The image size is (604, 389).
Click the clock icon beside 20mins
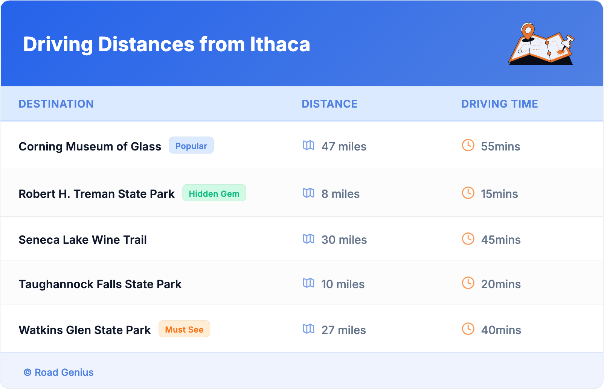coord(468,283)
